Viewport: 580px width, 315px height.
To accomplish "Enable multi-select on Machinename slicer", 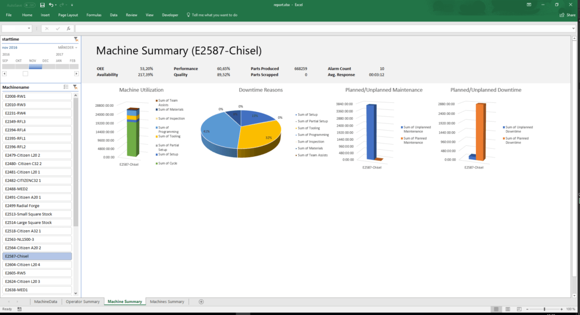I will coord(66,87).
